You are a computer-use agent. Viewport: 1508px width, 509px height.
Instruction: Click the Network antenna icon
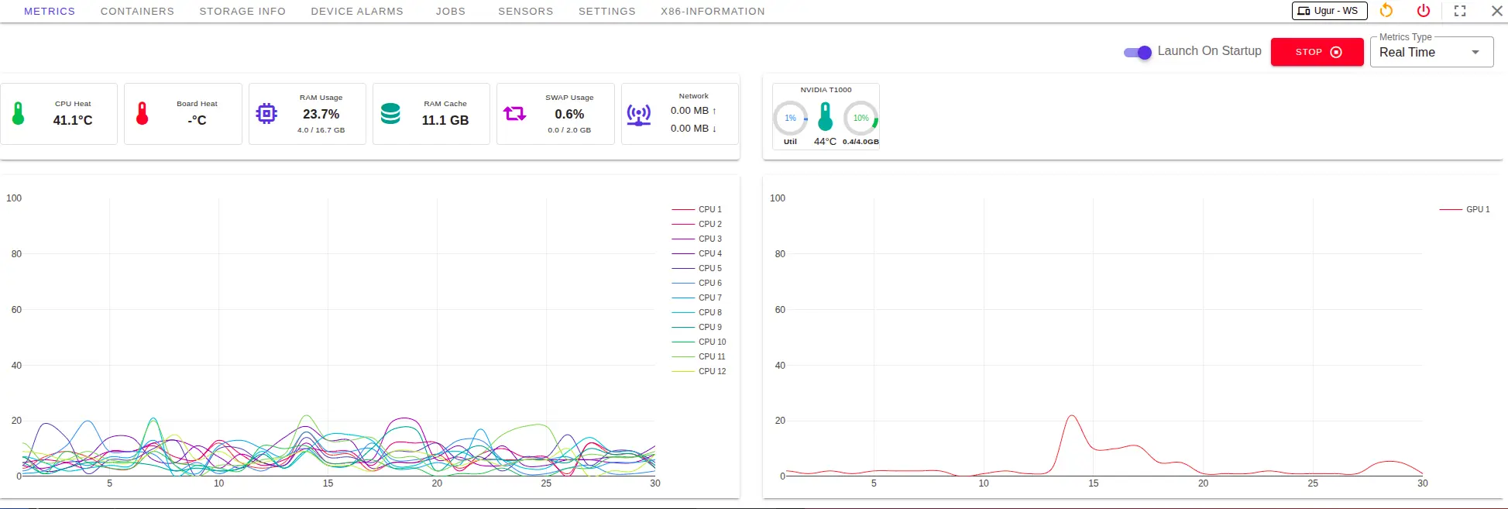[639, 115]
